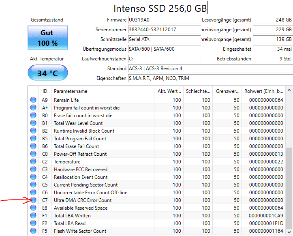Click the status icon for Reallocation Event Count
Screen dimensions: 293x236
(x=33, y=177)
